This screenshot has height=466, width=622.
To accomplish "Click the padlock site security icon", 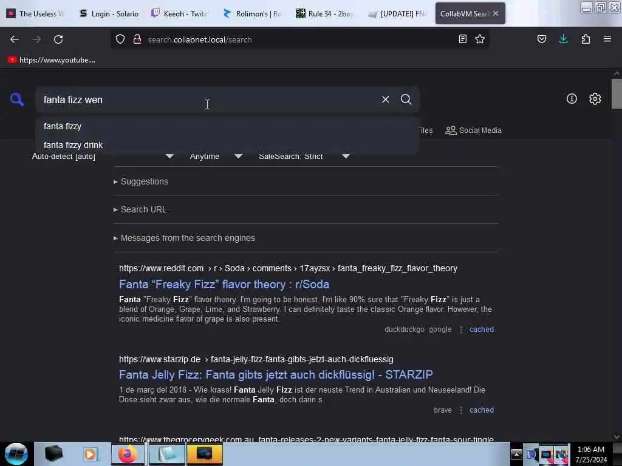I will click(137, 39).
